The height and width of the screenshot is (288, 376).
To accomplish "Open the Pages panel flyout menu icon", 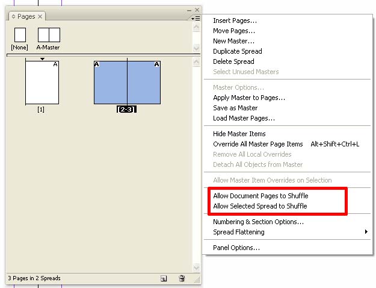I will [196, 18].
